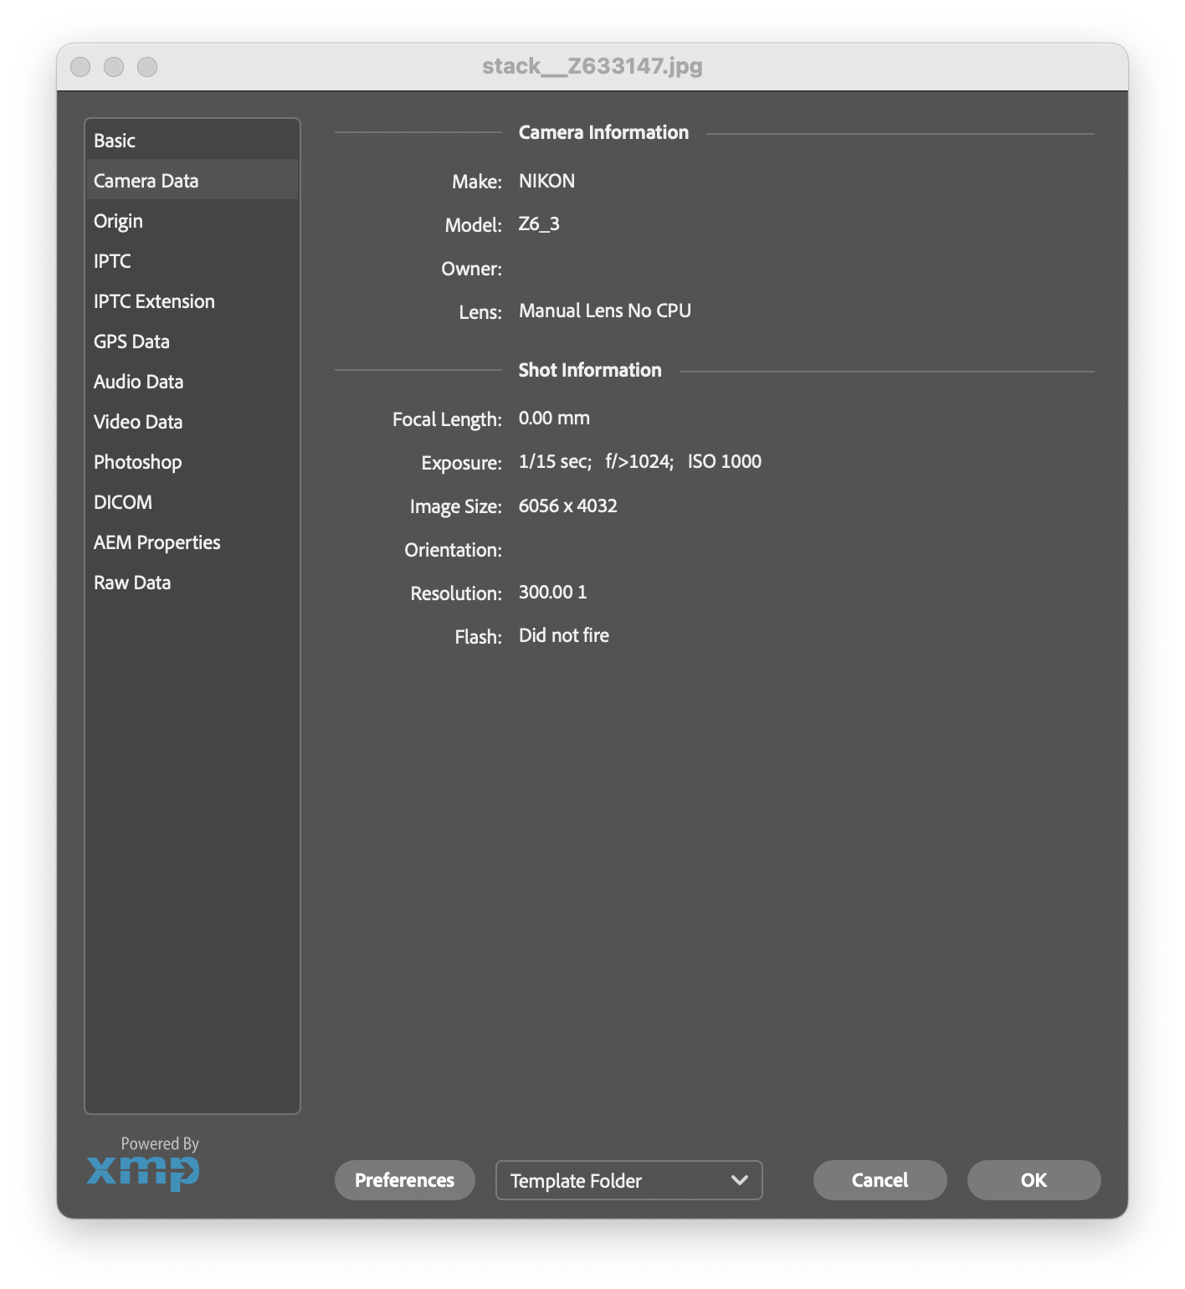Select the AEM Properties section
Image resolution: width=1185 pixels, height=1289 pixels.
click(x=192, y=542)
